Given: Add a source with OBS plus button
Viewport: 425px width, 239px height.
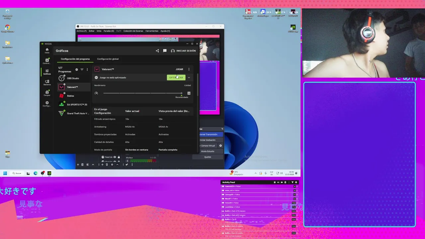Looking at the screenshot, I should click(103, 165).
